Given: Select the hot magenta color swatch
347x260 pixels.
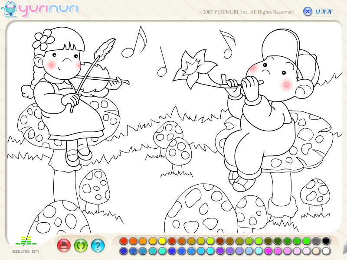Looking at the screenshot, I should tap(268, 251).
